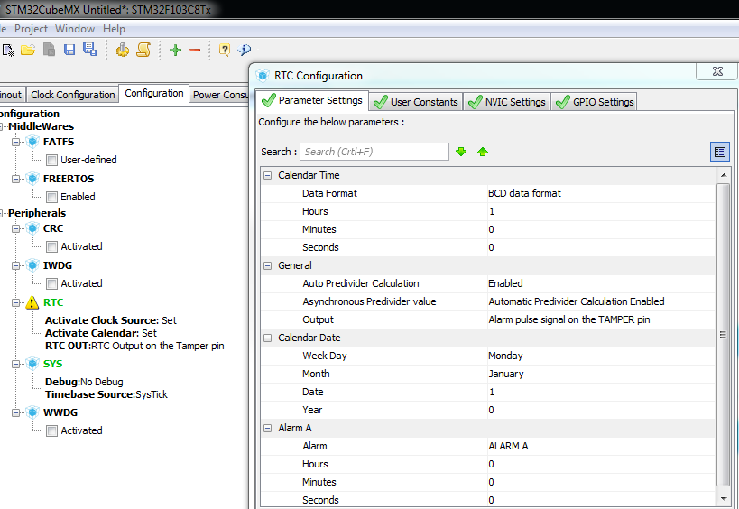Click the Save As toolbar icon

coord(89,50)
